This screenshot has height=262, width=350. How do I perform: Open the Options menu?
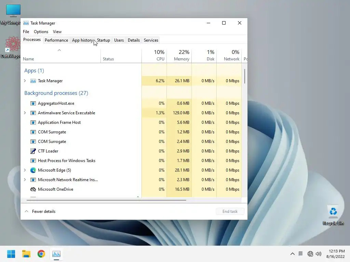41,32
